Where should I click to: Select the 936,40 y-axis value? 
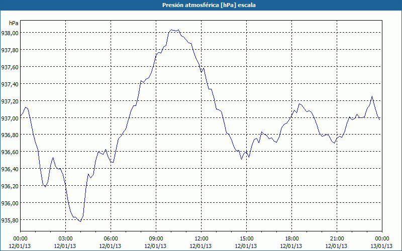[10, 169]
